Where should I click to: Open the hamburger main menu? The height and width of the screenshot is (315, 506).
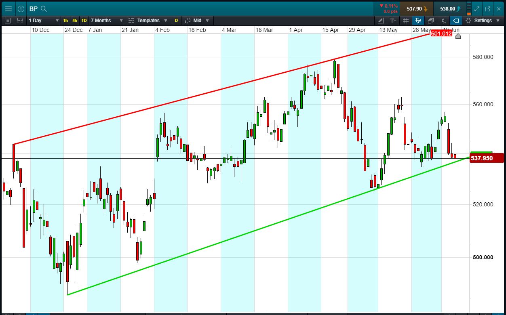click(x=8, y=8)
